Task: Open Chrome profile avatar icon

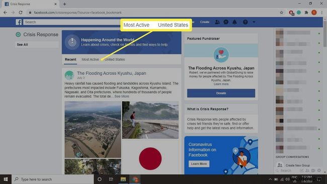Action: click(x=314, y=13)
